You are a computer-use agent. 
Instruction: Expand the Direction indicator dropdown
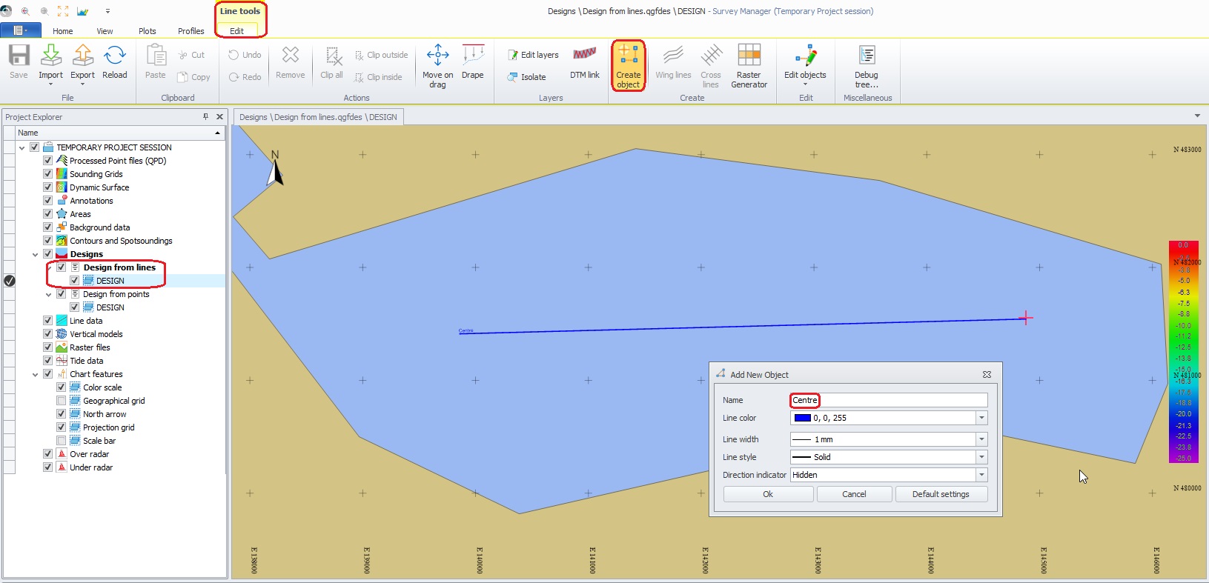[x=981, y=475]
